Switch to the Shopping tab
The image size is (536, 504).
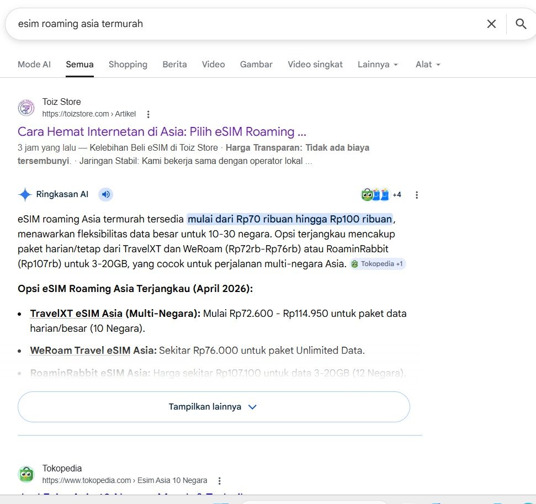tap(128, 64)
